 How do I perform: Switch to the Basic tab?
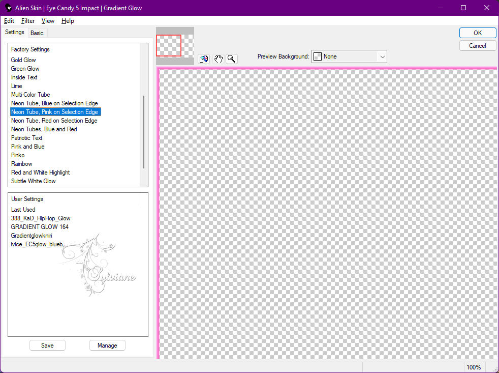37,33
